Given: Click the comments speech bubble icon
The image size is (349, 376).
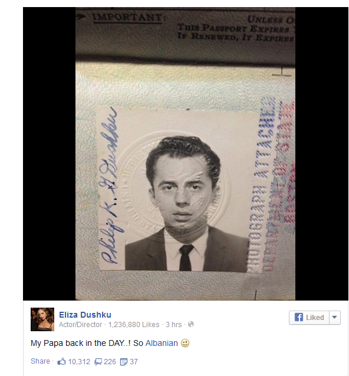Looking at the screenshot, I should click(98, 362).
